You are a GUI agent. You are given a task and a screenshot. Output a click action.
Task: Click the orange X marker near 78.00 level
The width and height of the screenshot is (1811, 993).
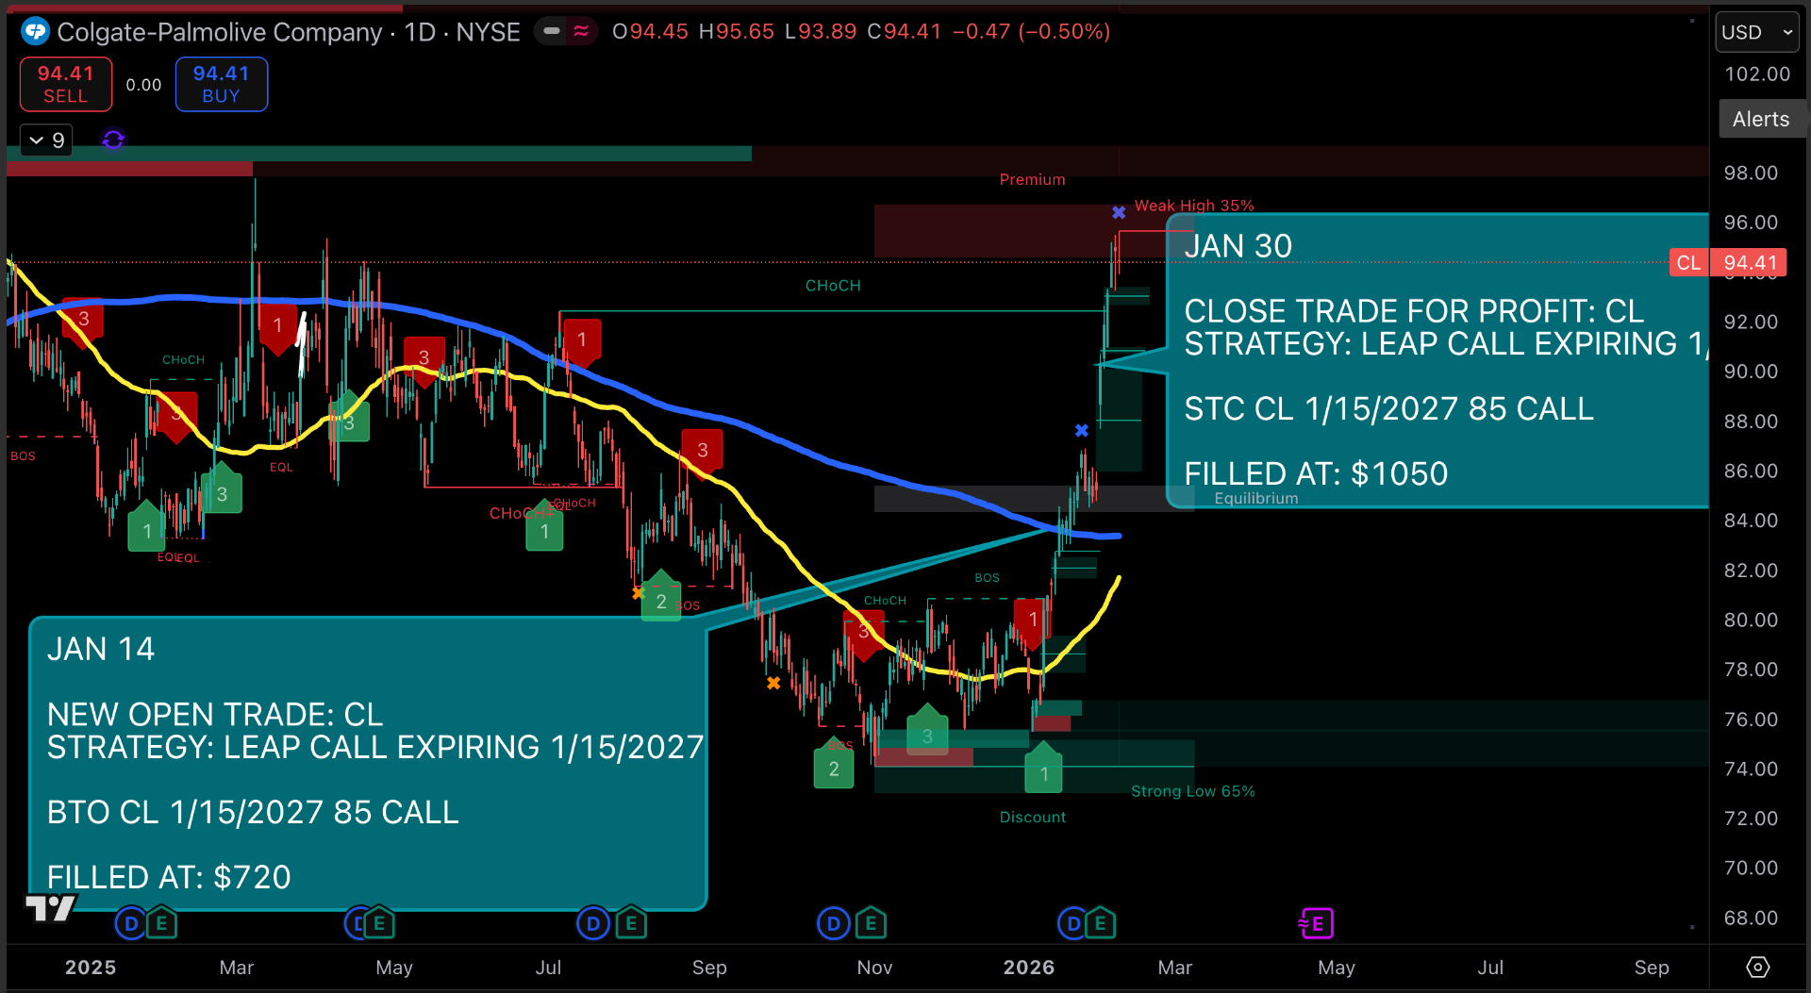click(773, 683)
